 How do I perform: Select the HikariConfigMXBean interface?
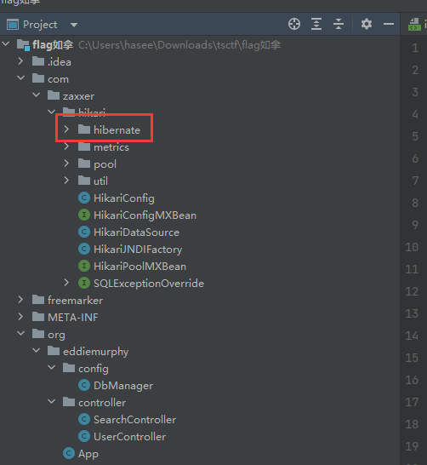145,215
